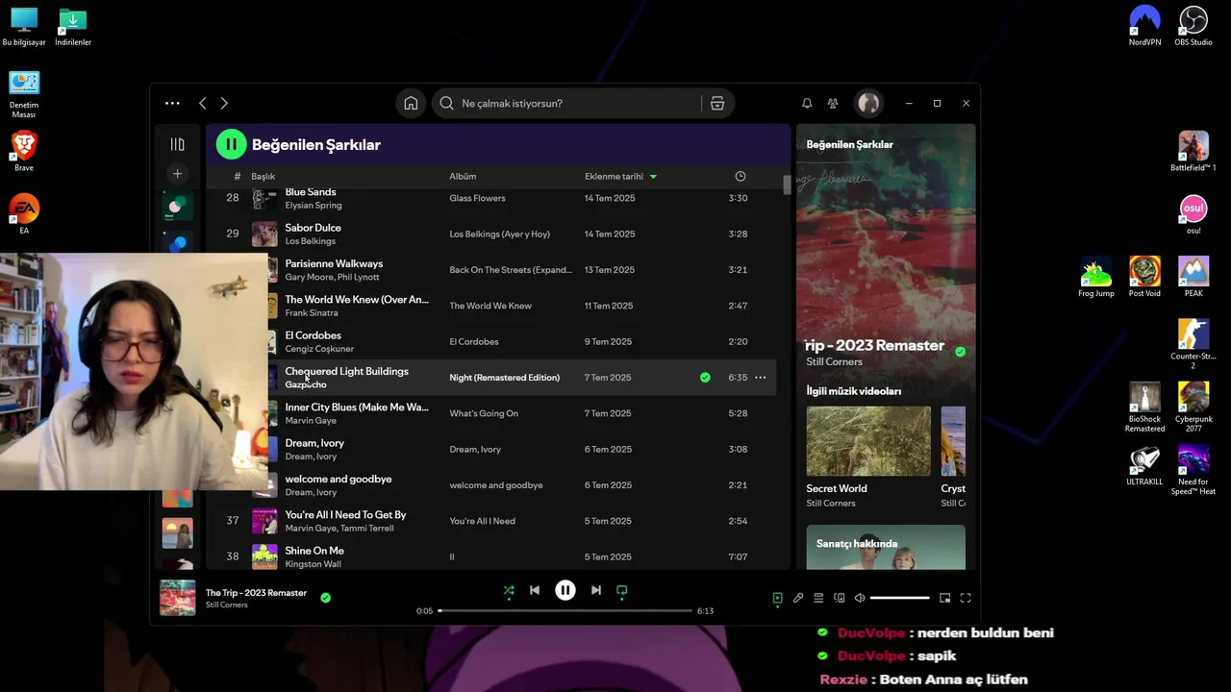Toggle liked checkmark in right panel
The image size is (1231, 692).
coord(960,352)
